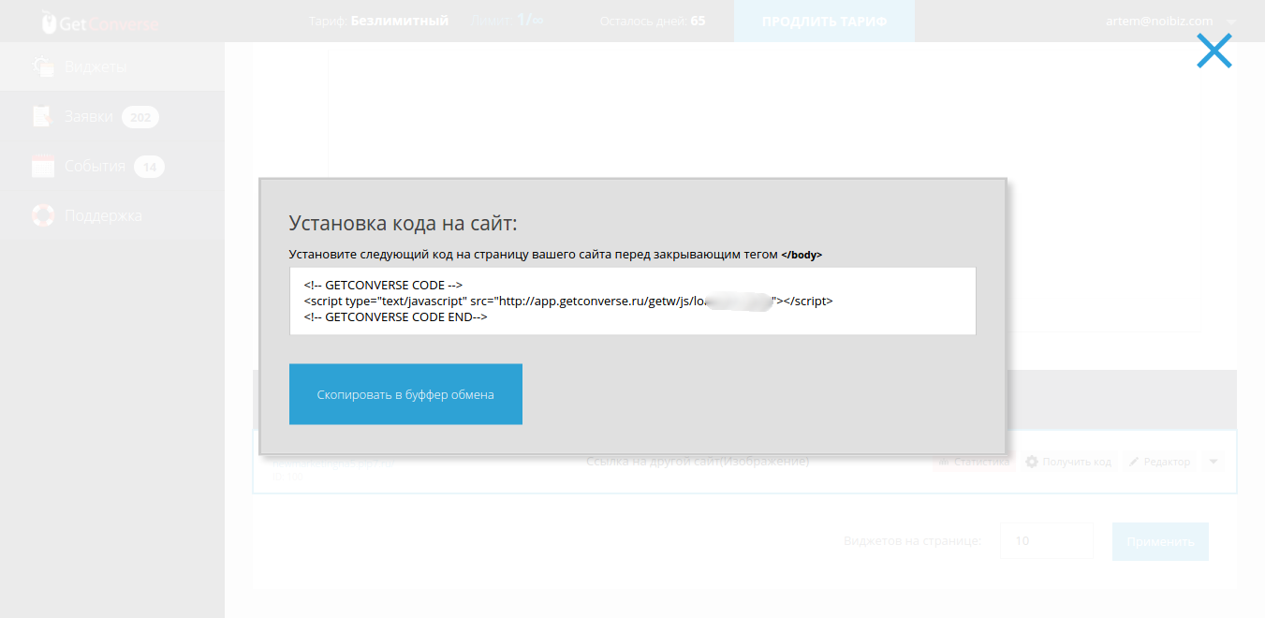Click the copy to clipboard button

[405, 394]
